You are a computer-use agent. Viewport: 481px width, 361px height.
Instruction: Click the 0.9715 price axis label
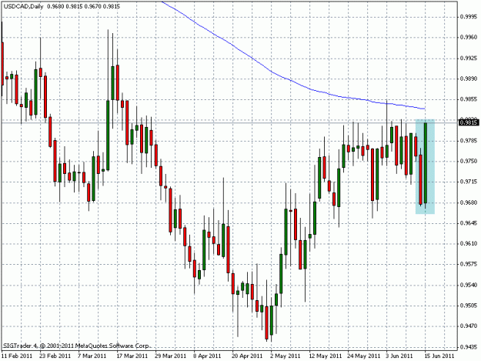click(x=469, y=182)
